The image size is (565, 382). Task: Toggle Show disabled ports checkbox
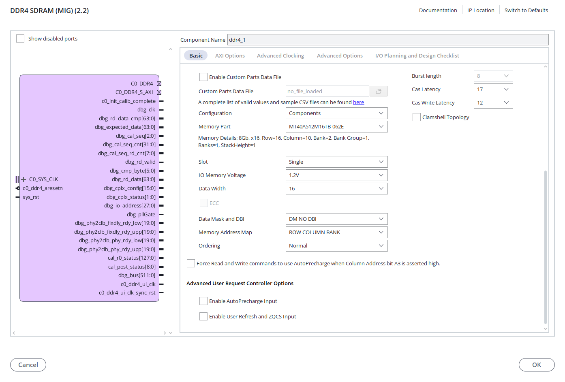[20, 38]
